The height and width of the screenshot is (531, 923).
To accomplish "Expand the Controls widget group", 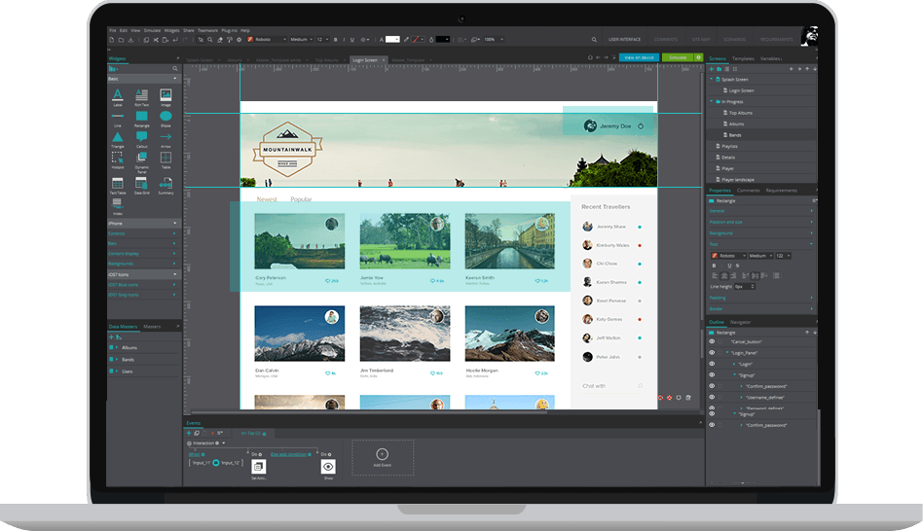I will pyautogui.click(x=143, y=233).
